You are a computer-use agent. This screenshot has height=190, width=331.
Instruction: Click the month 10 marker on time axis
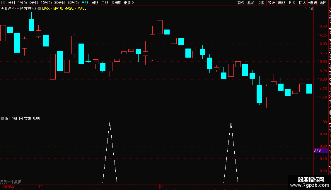coord(40,186)
